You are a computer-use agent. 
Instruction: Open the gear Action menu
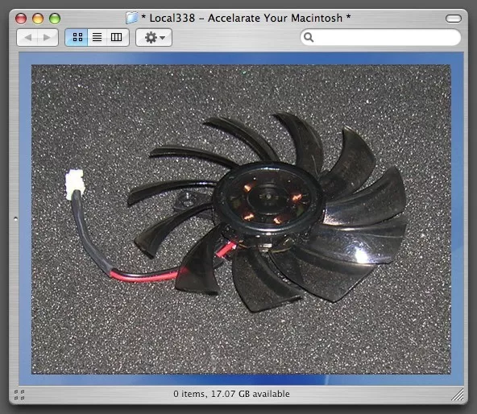coord(154,37)
